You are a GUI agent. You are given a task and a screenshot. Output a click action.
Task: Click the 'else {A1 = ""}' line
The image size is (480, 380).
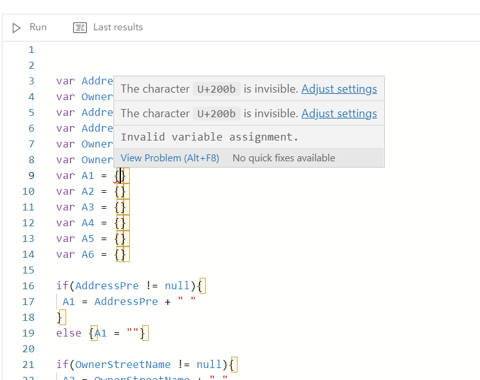pyautogui.click(x=101, y=333)
